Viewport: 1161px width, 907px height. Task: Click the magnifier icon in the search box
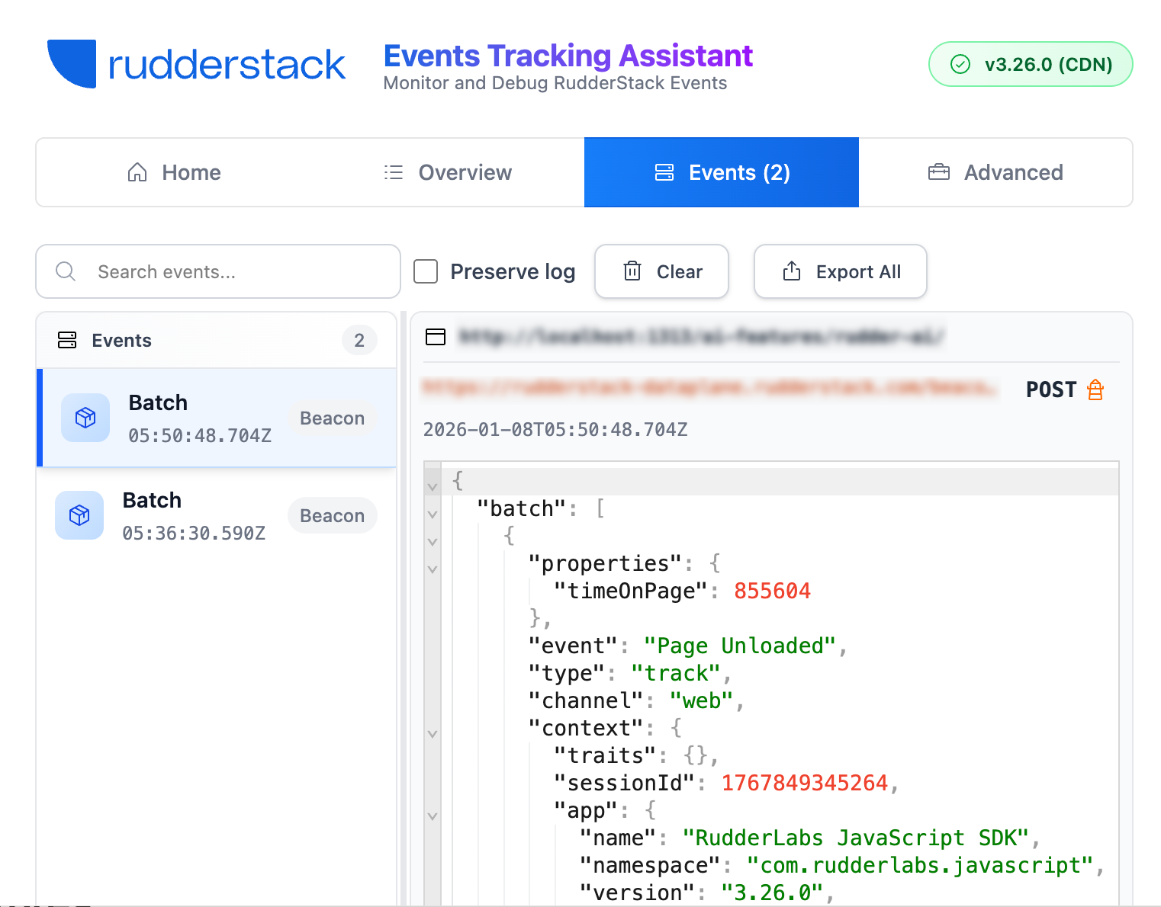66,271
